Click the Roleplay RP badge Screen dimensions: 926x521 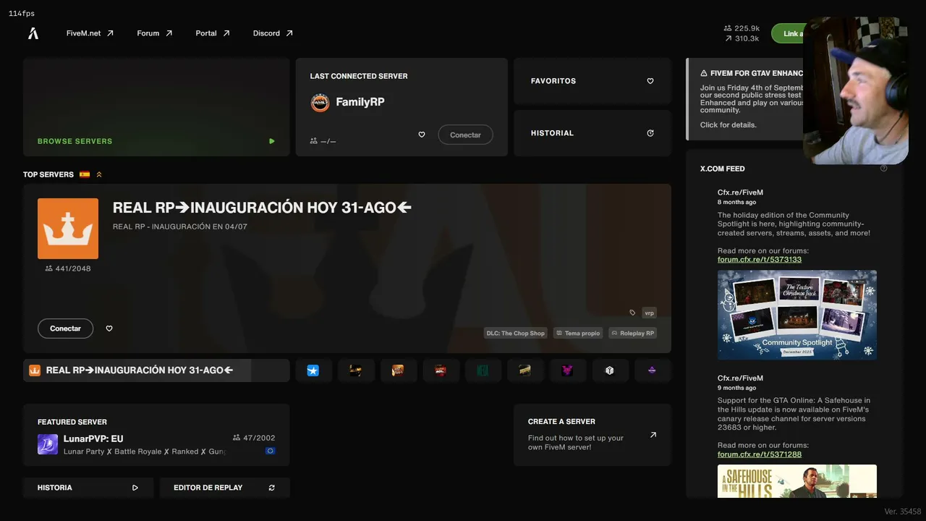coord(633,333)
